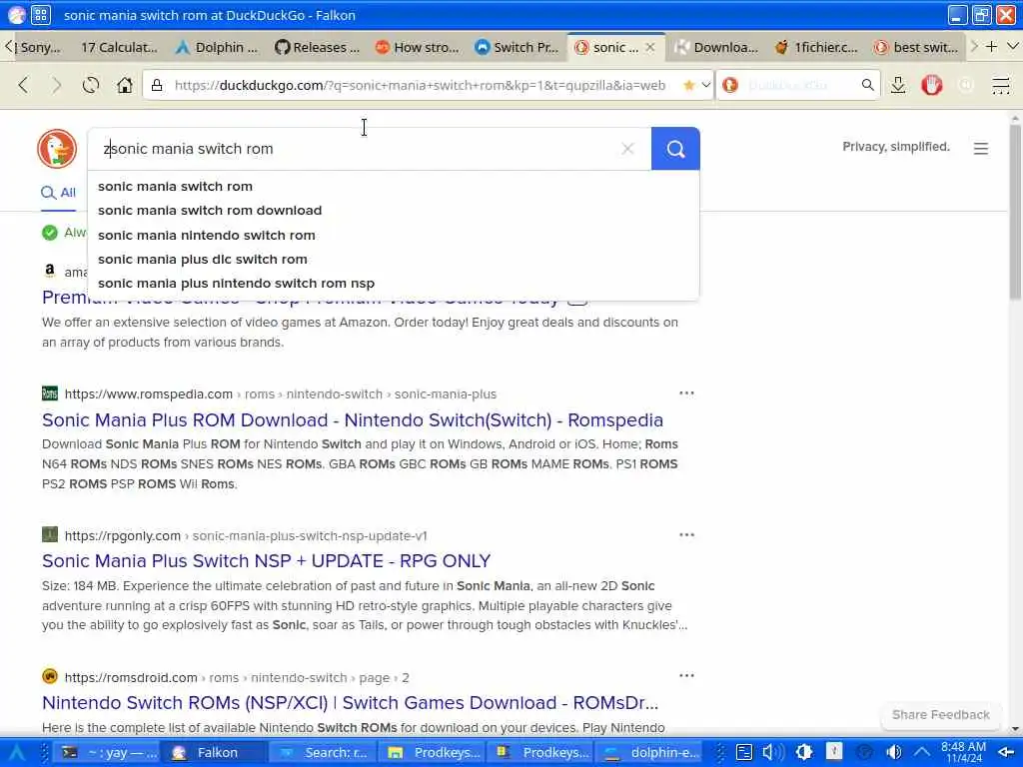Viewport: 1023px width, 767px height.
Task: Select the All search filter
Action: point(58,193)
